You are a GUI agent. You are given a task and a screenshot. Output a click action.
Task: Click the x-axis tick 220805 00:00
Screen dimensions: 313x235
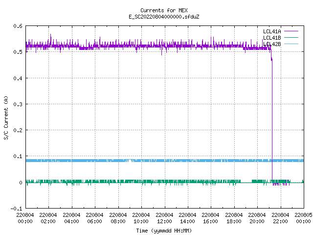[x=303, y=218]
